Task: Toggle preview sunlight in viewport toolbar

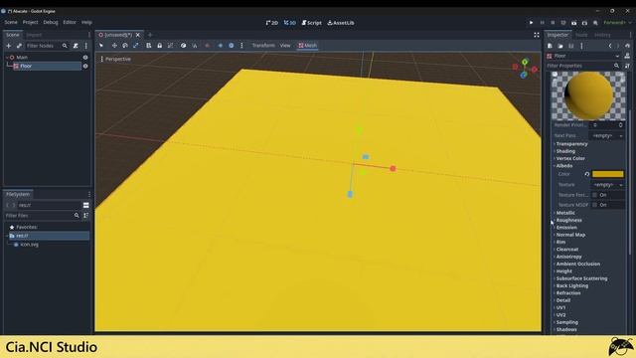Action: [x=221, y=46]
